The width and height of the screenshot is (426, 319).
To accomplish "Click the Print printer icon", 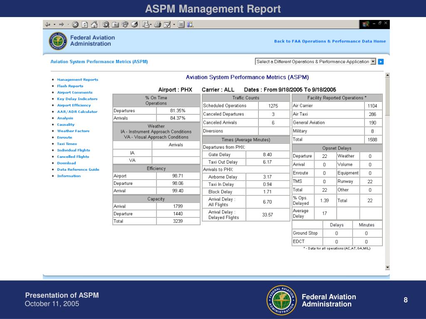I will click(158, 25).
